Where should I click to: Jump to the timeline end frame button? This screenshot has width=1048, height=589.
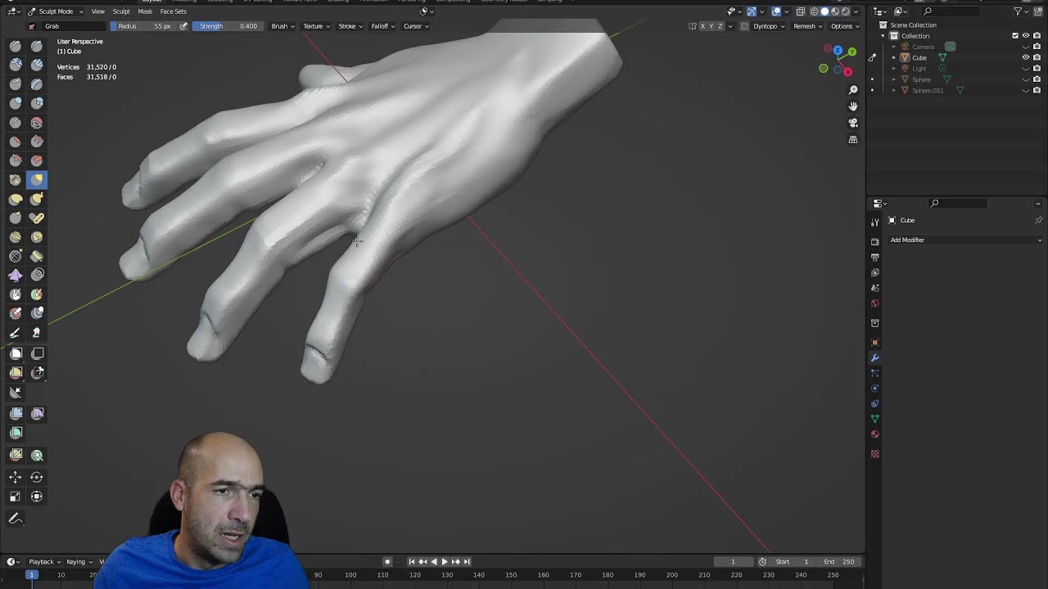[x=467, y=562]
